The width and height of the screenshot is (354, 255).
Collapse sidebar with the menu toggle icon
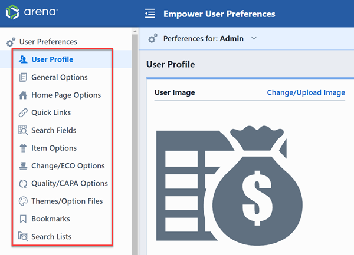[x=150, y=14]
